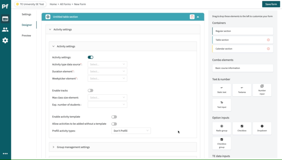282x160 pixels.
Task: Toggle the Enable tracks switch
Action: coord(90,90)
